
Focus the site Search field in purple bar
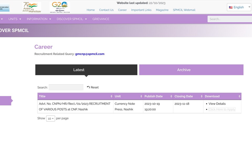pyautogui.click(x=230, y=19)
